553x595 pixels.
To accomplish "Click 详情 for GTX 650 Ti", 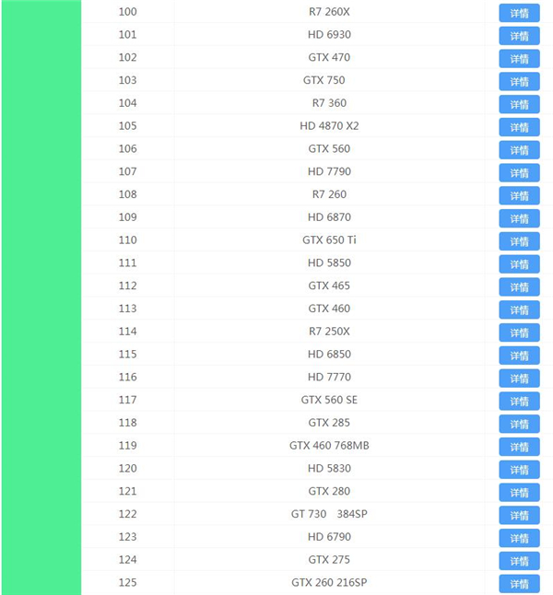I will pyautogui.click(x=519, y=241).
